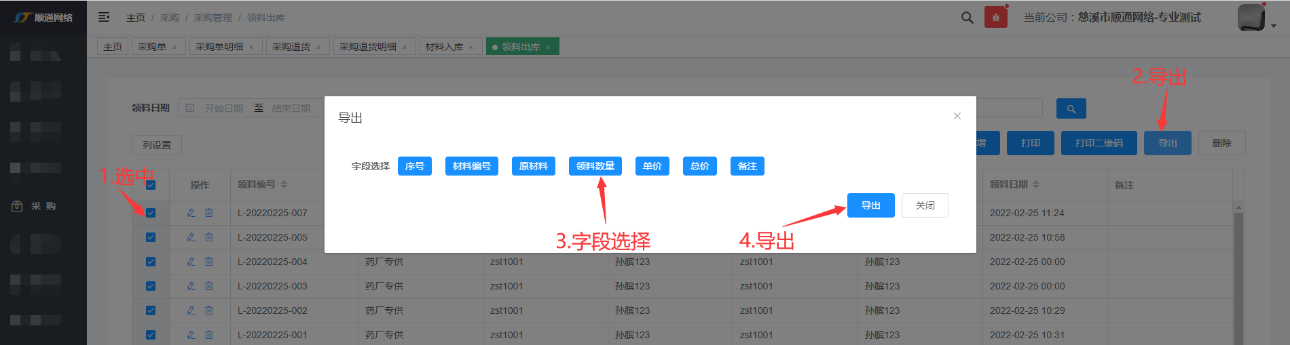Image resolution: width=1290 pixels, height=345 pixels.
Task: Click the 开始日期 start date input
Action: pyautogui.click(x=223, y=108)
